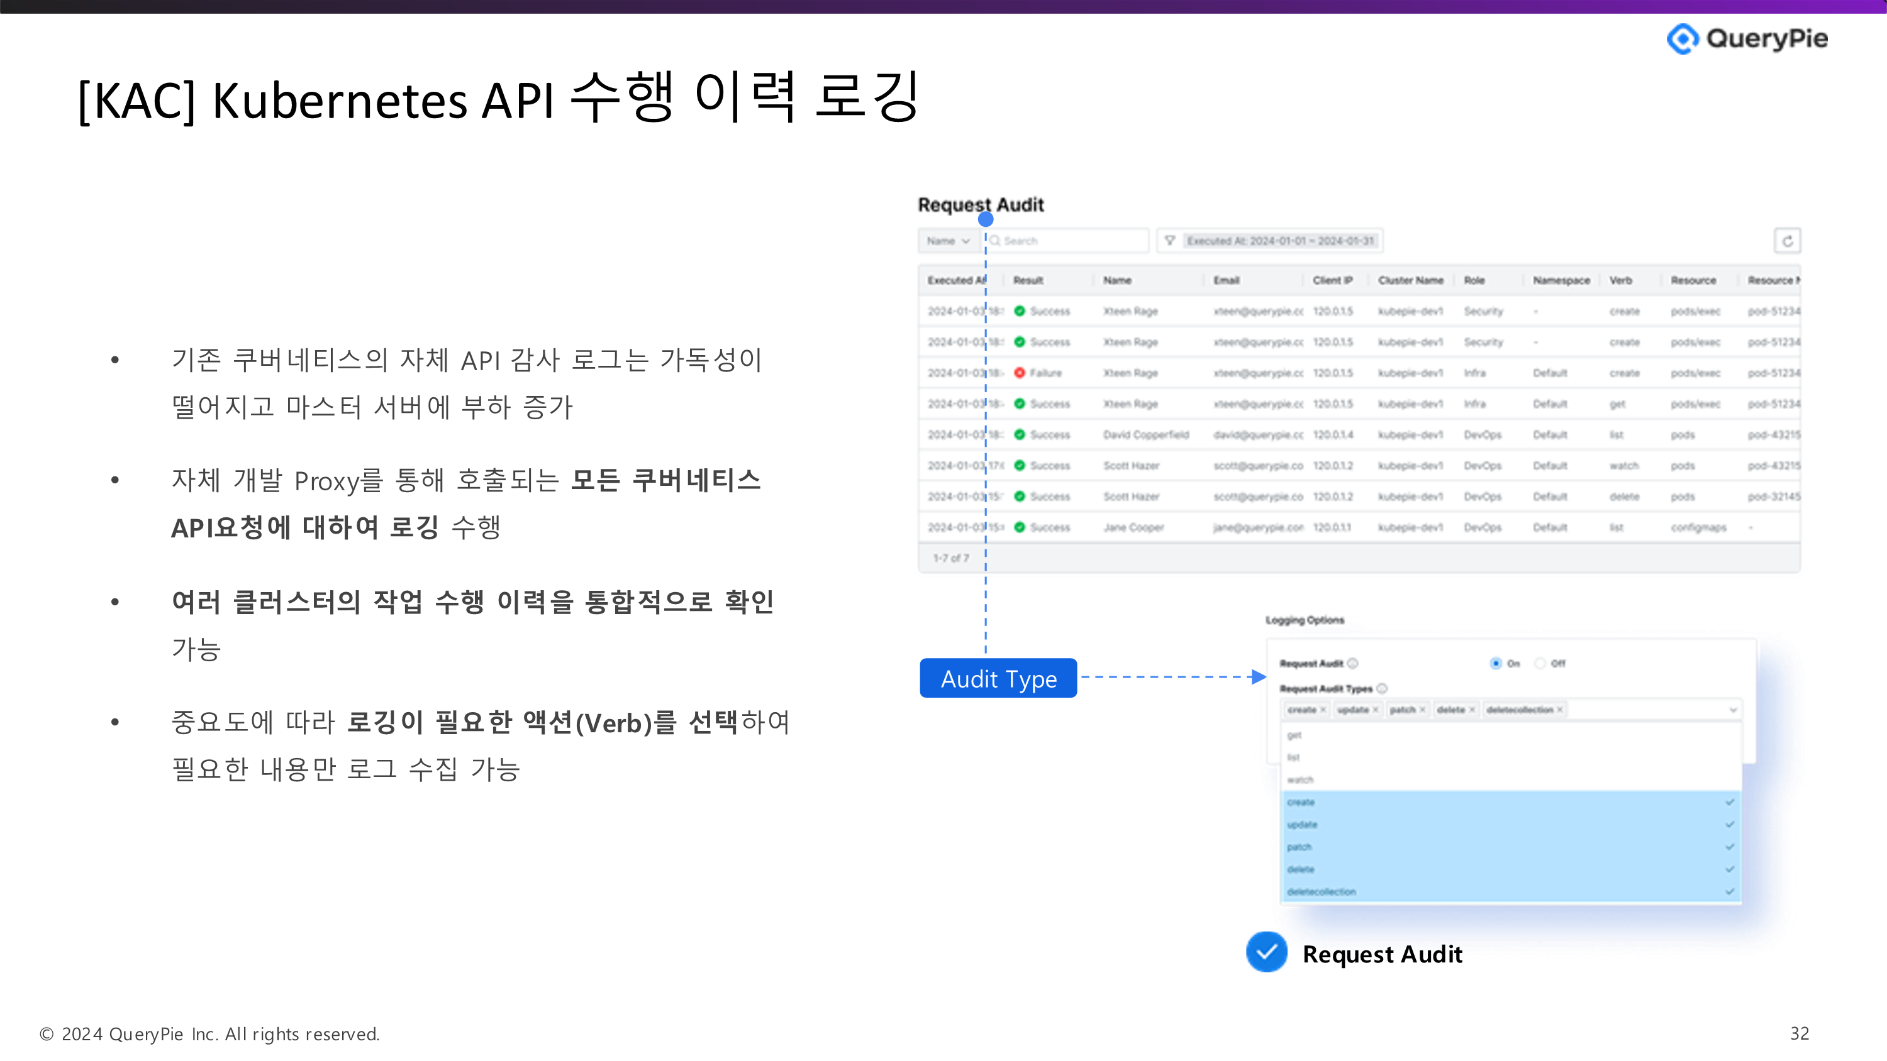Click the filter funnel icon

[1170, 241]
